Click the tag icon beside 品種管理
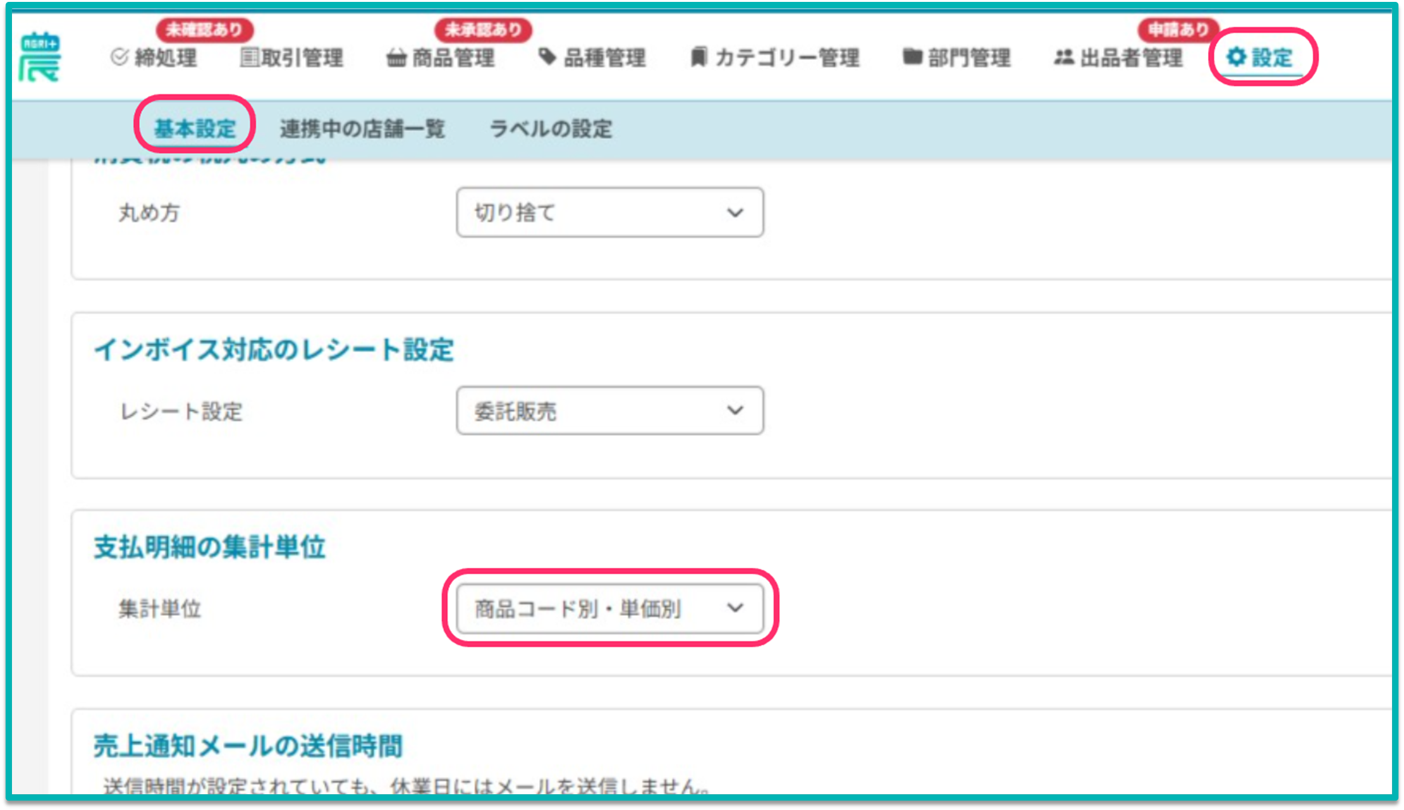This screenshot has height=810, width=1404. click(547, 57)
